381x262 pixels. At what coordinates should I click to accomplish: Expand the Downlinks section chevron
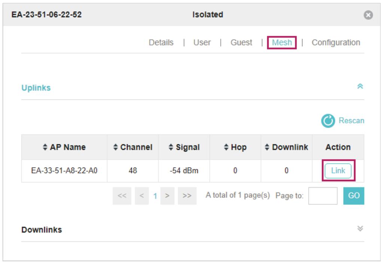[360, 228]
